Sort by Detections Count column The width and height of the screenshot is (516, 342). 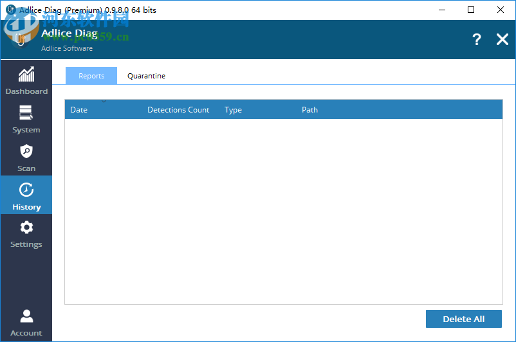point(181,109)
